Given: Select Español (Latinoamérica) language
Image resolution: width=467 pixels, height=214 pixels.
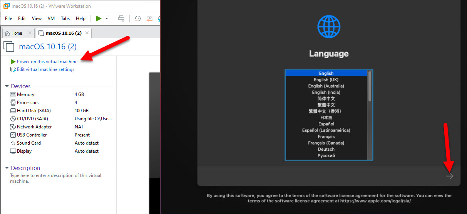Looking at the screenshot, I should pos(326,130).
